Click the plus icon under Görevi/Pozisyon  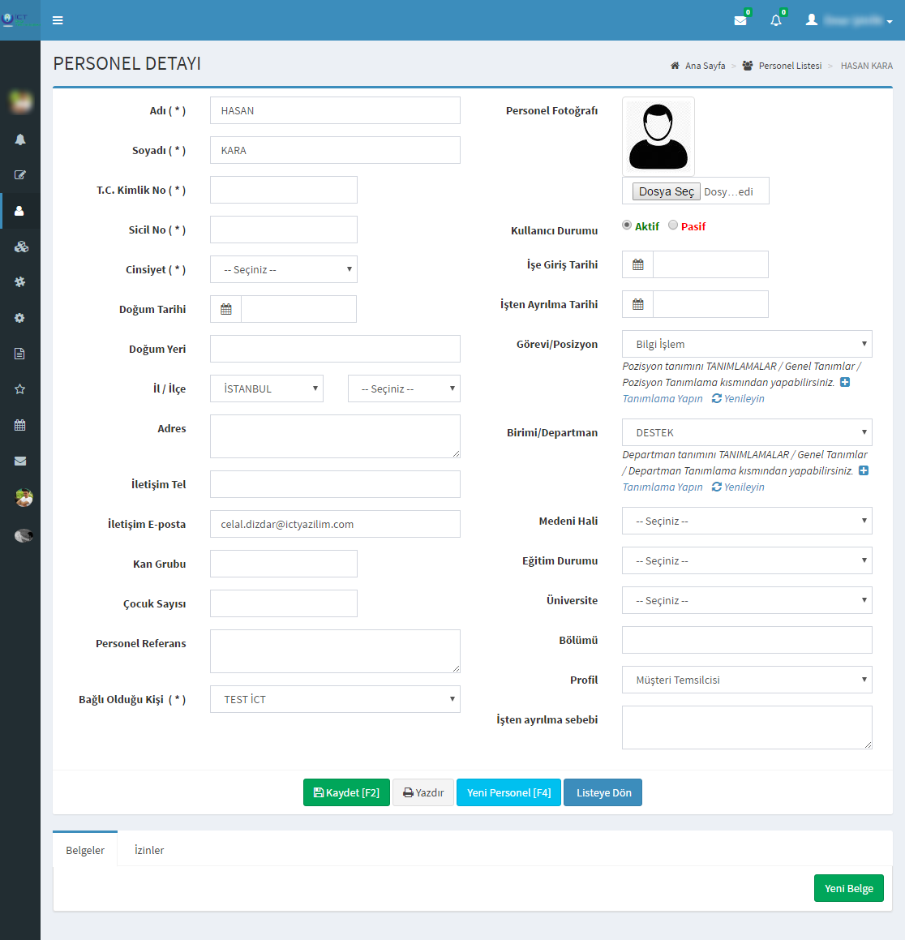point(845,382)
